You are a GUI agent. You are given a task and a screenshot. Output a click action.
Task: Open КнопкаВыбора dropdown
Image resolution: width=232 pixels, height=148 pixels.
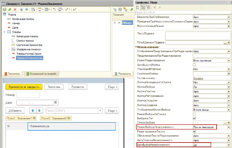point(229,87)
